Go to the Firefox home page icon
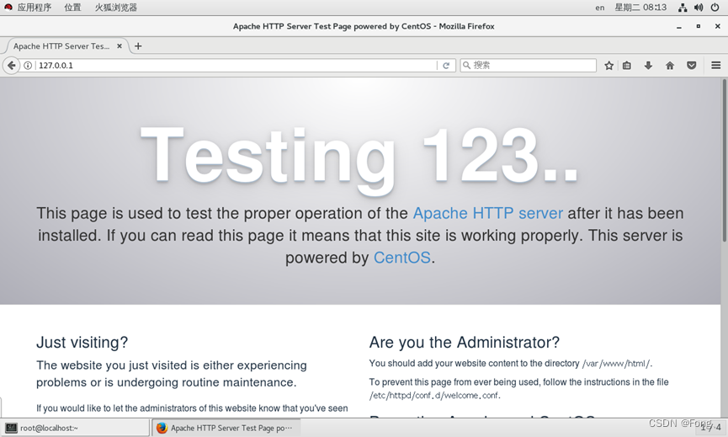 [669, 66]
